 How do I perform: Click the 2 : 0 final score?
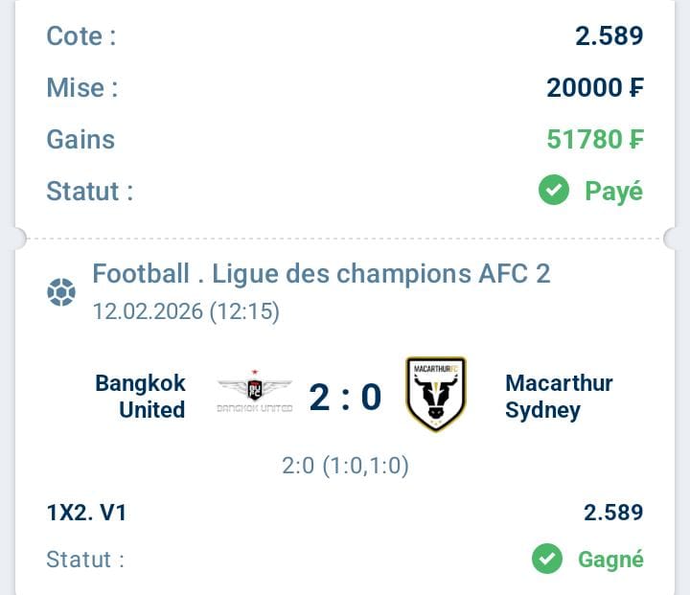tap(345, 397)
